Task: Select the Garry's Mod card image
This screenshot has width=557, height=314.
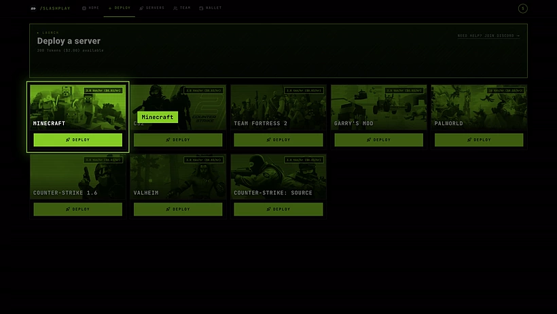Action: point(378,107)
